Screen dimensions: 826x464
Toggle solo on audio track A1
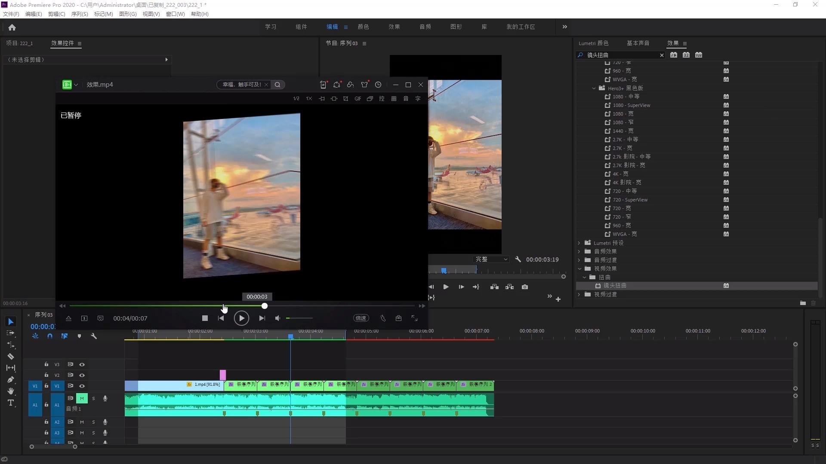point(93,399)
